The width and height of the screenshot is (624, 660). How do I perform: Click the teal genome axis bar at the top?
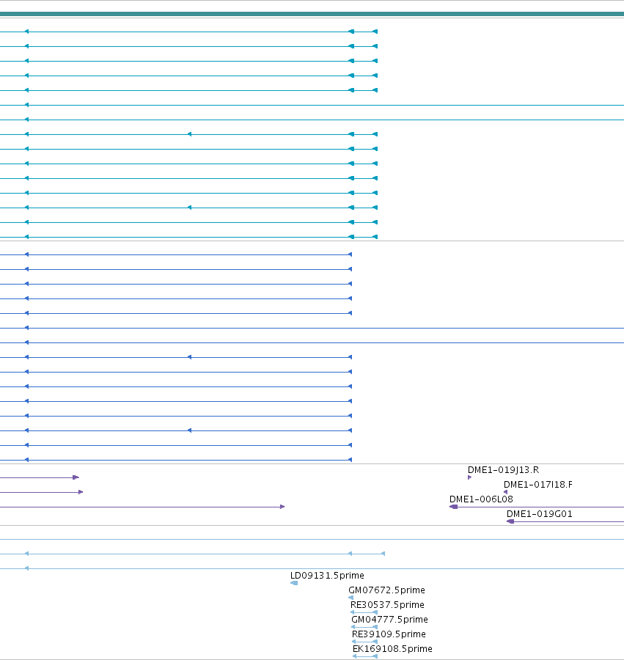coord(312,14)
